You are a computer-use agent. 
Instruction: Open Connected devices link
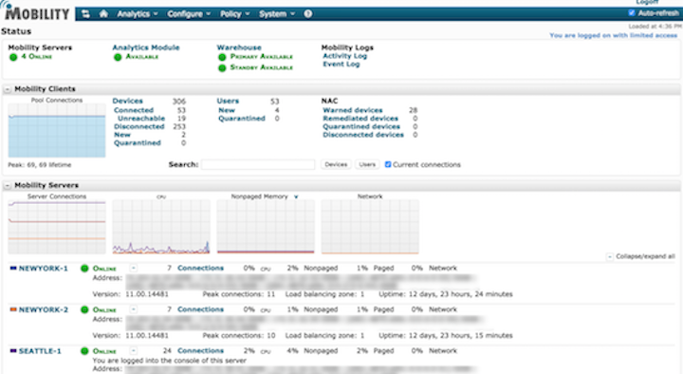pos(134,110)
